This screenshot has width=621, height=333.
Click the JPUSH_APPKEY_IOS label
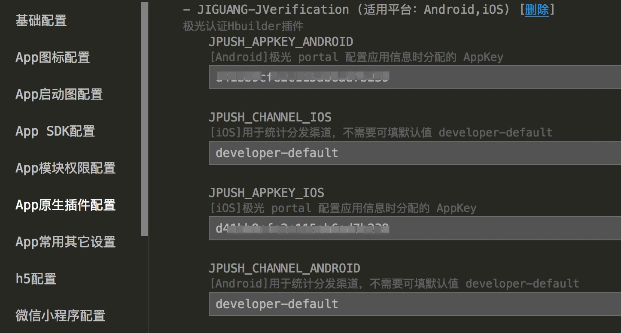267,193
